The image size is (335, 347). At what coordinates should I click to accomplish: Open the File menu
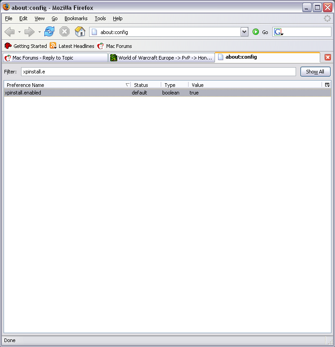point(9,18)
